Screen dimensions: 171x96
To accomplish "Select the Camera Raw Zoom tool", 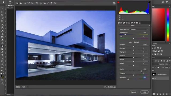I will coord(17,3).
